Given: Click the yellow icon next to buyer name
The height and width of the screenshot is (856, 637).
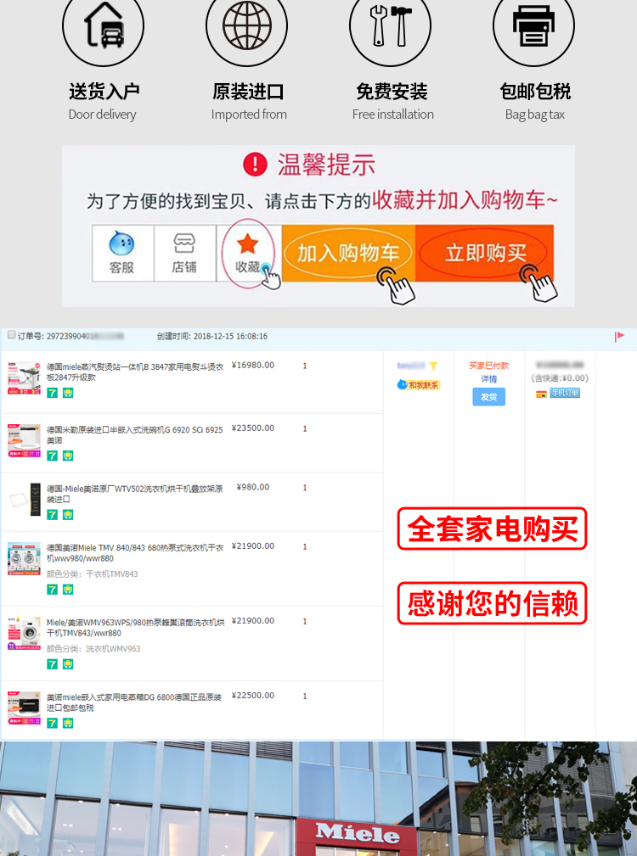Looking at the screenshot, I should 433,366.
